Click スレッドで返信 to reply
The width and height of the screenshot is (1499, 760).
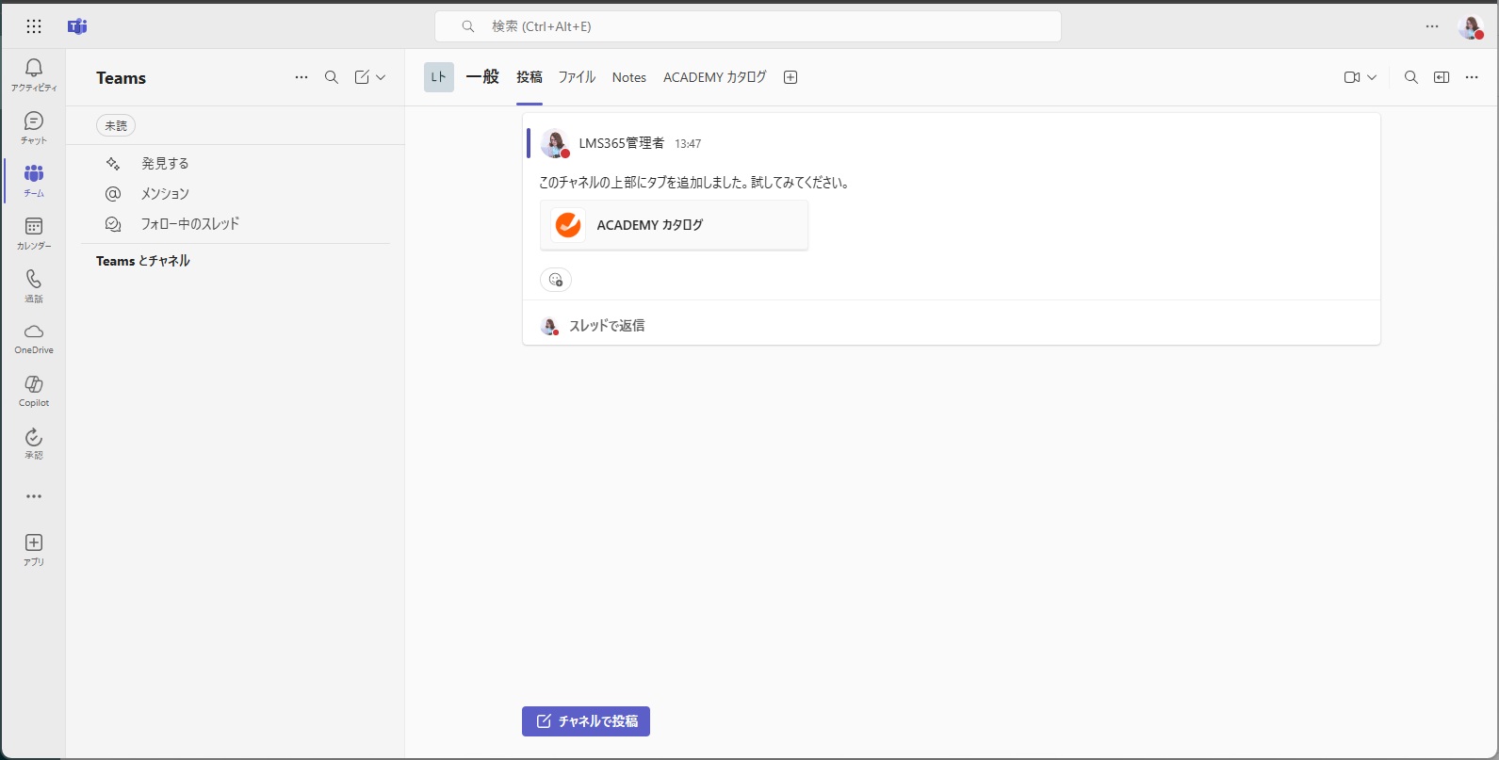coord(608,326)
